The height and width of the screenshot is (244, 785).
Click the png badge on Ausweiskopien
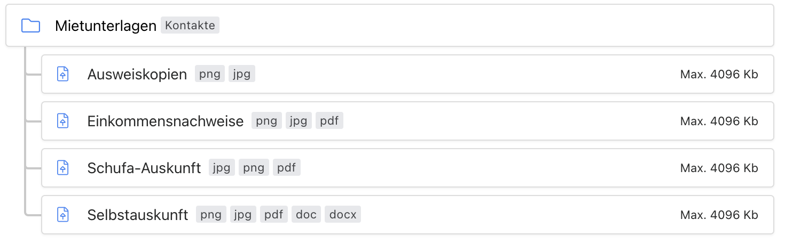[210, 74]
